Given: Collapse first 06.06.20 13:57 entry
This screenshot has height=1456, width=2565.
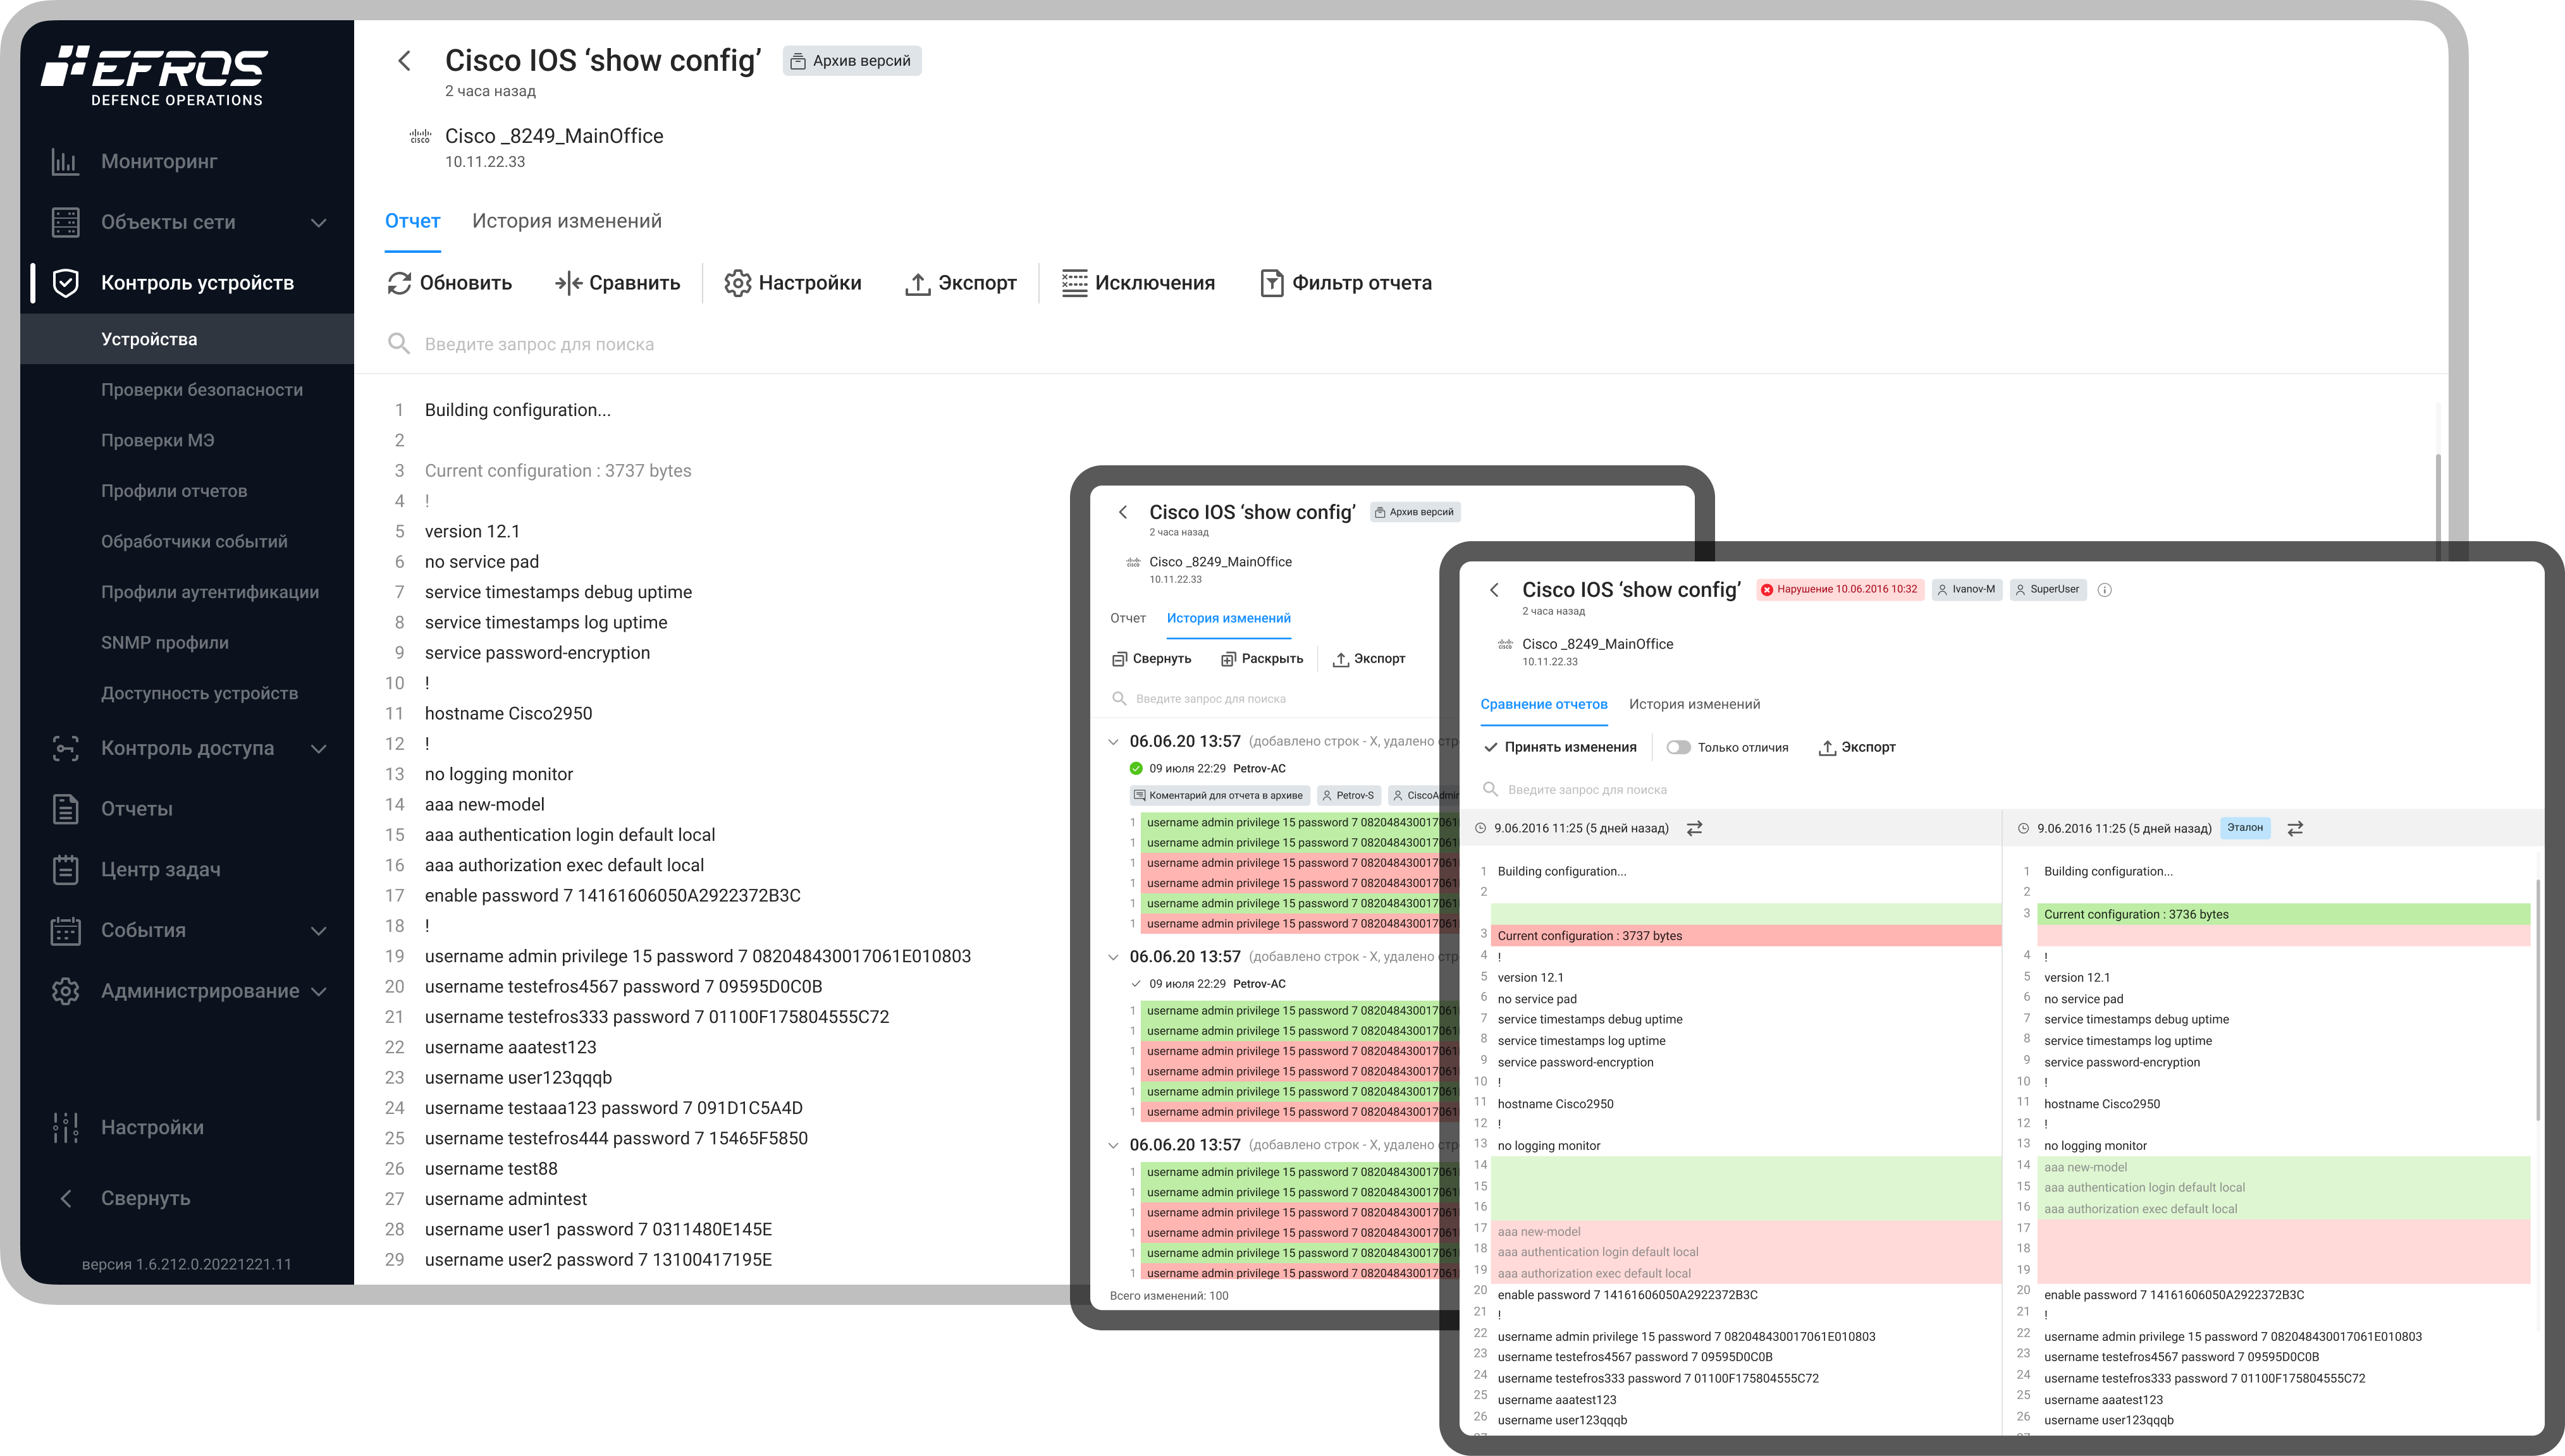Looking at the screenshot, I should [x=1113, y=742].
